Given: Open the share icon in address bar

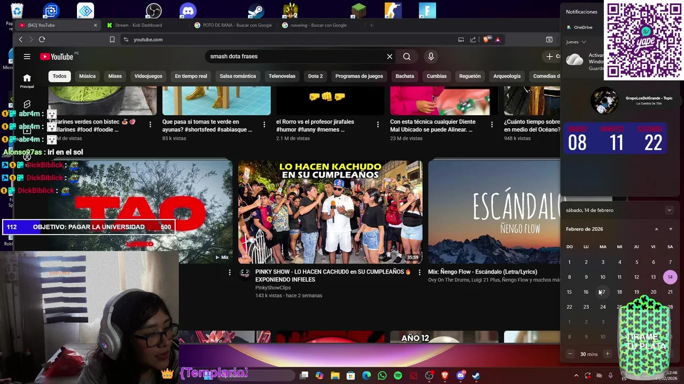Looking at the screenshot, I should click(473, 39).
